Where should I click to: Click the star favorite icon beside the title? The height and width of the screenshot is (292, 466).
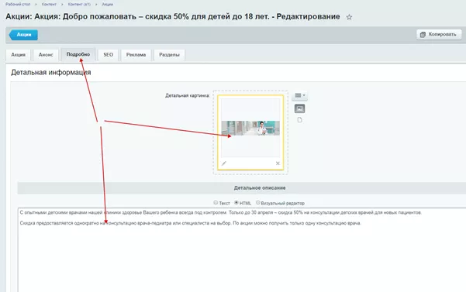349,17
